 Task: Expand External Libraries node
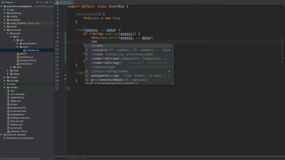(1, 135)
